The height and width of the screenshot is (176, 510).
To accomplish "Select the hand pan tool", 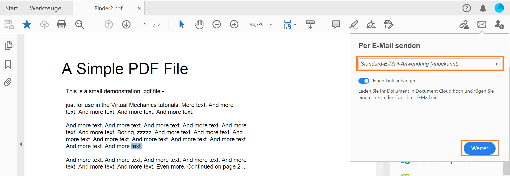I will (x=199, y=24).
